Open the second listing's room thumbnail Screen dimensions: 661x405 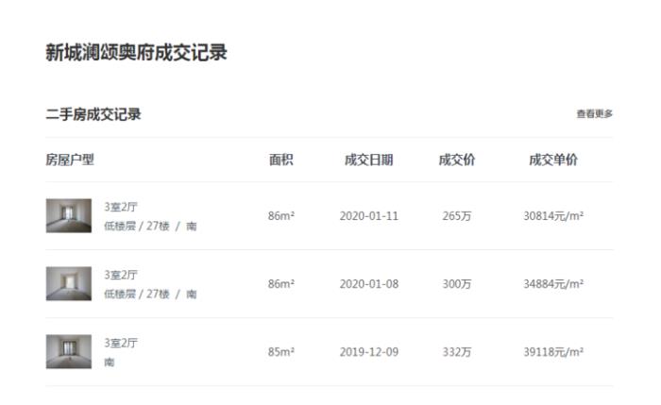[x=69, y=283]
